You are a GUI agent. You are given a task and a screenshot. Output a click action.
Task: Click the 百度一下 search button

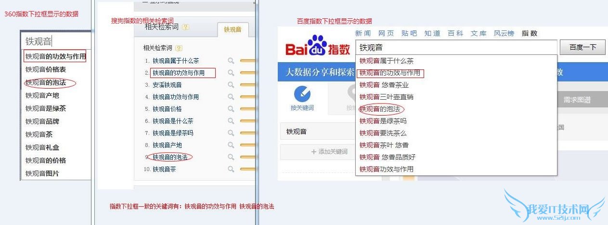coord(582,47)
